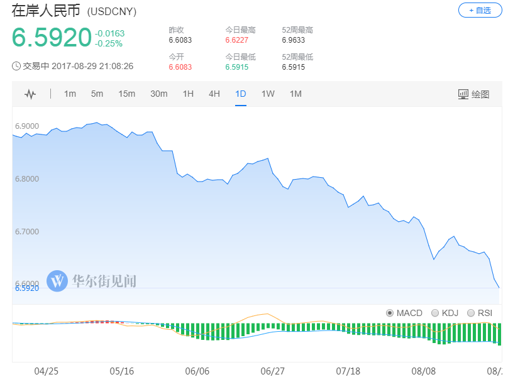Click the clock icon beside trading time
The height and width of the screenshot is (382, 508).
(16, 66)
